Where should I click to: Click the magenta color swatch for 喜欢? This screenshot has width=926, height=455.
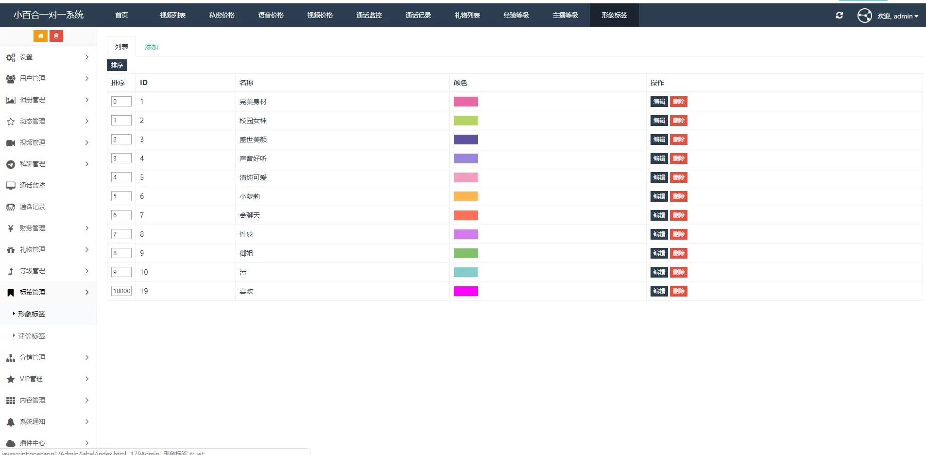tap(465, 291)
